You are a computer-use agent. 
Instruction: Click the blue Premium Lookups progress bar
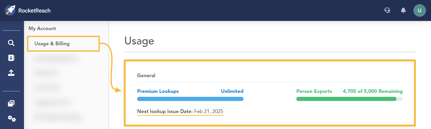(190, 99)
